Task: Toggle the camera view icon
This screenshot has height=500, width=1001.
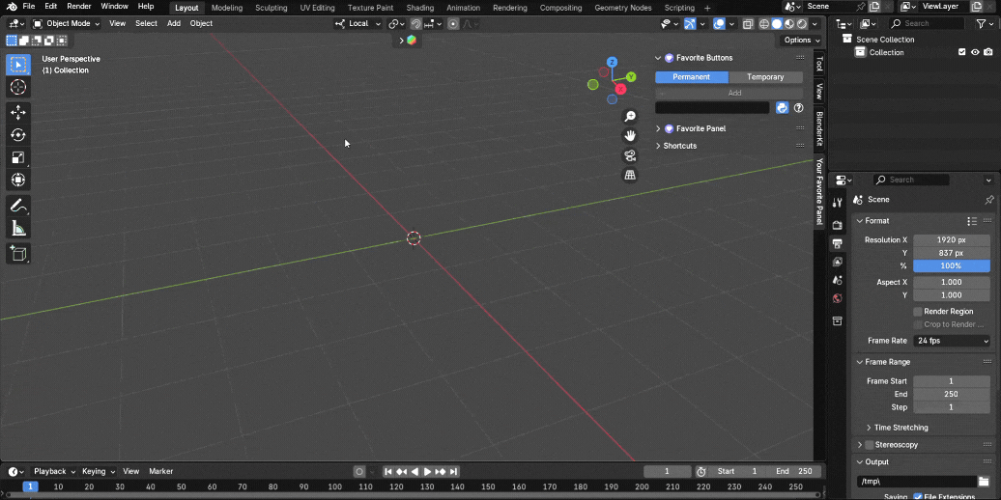Action: click(630, 155)
